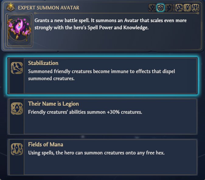Click the Their Name is Legion perk icon
Viewport: 205px width, 180px height.
coord(17,109)
